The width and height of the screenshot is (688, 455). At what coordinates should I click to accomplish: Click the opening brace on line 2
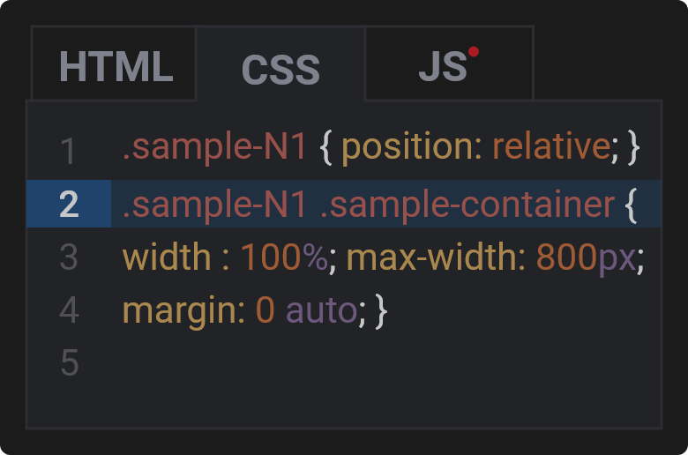(x=631, y=205)
